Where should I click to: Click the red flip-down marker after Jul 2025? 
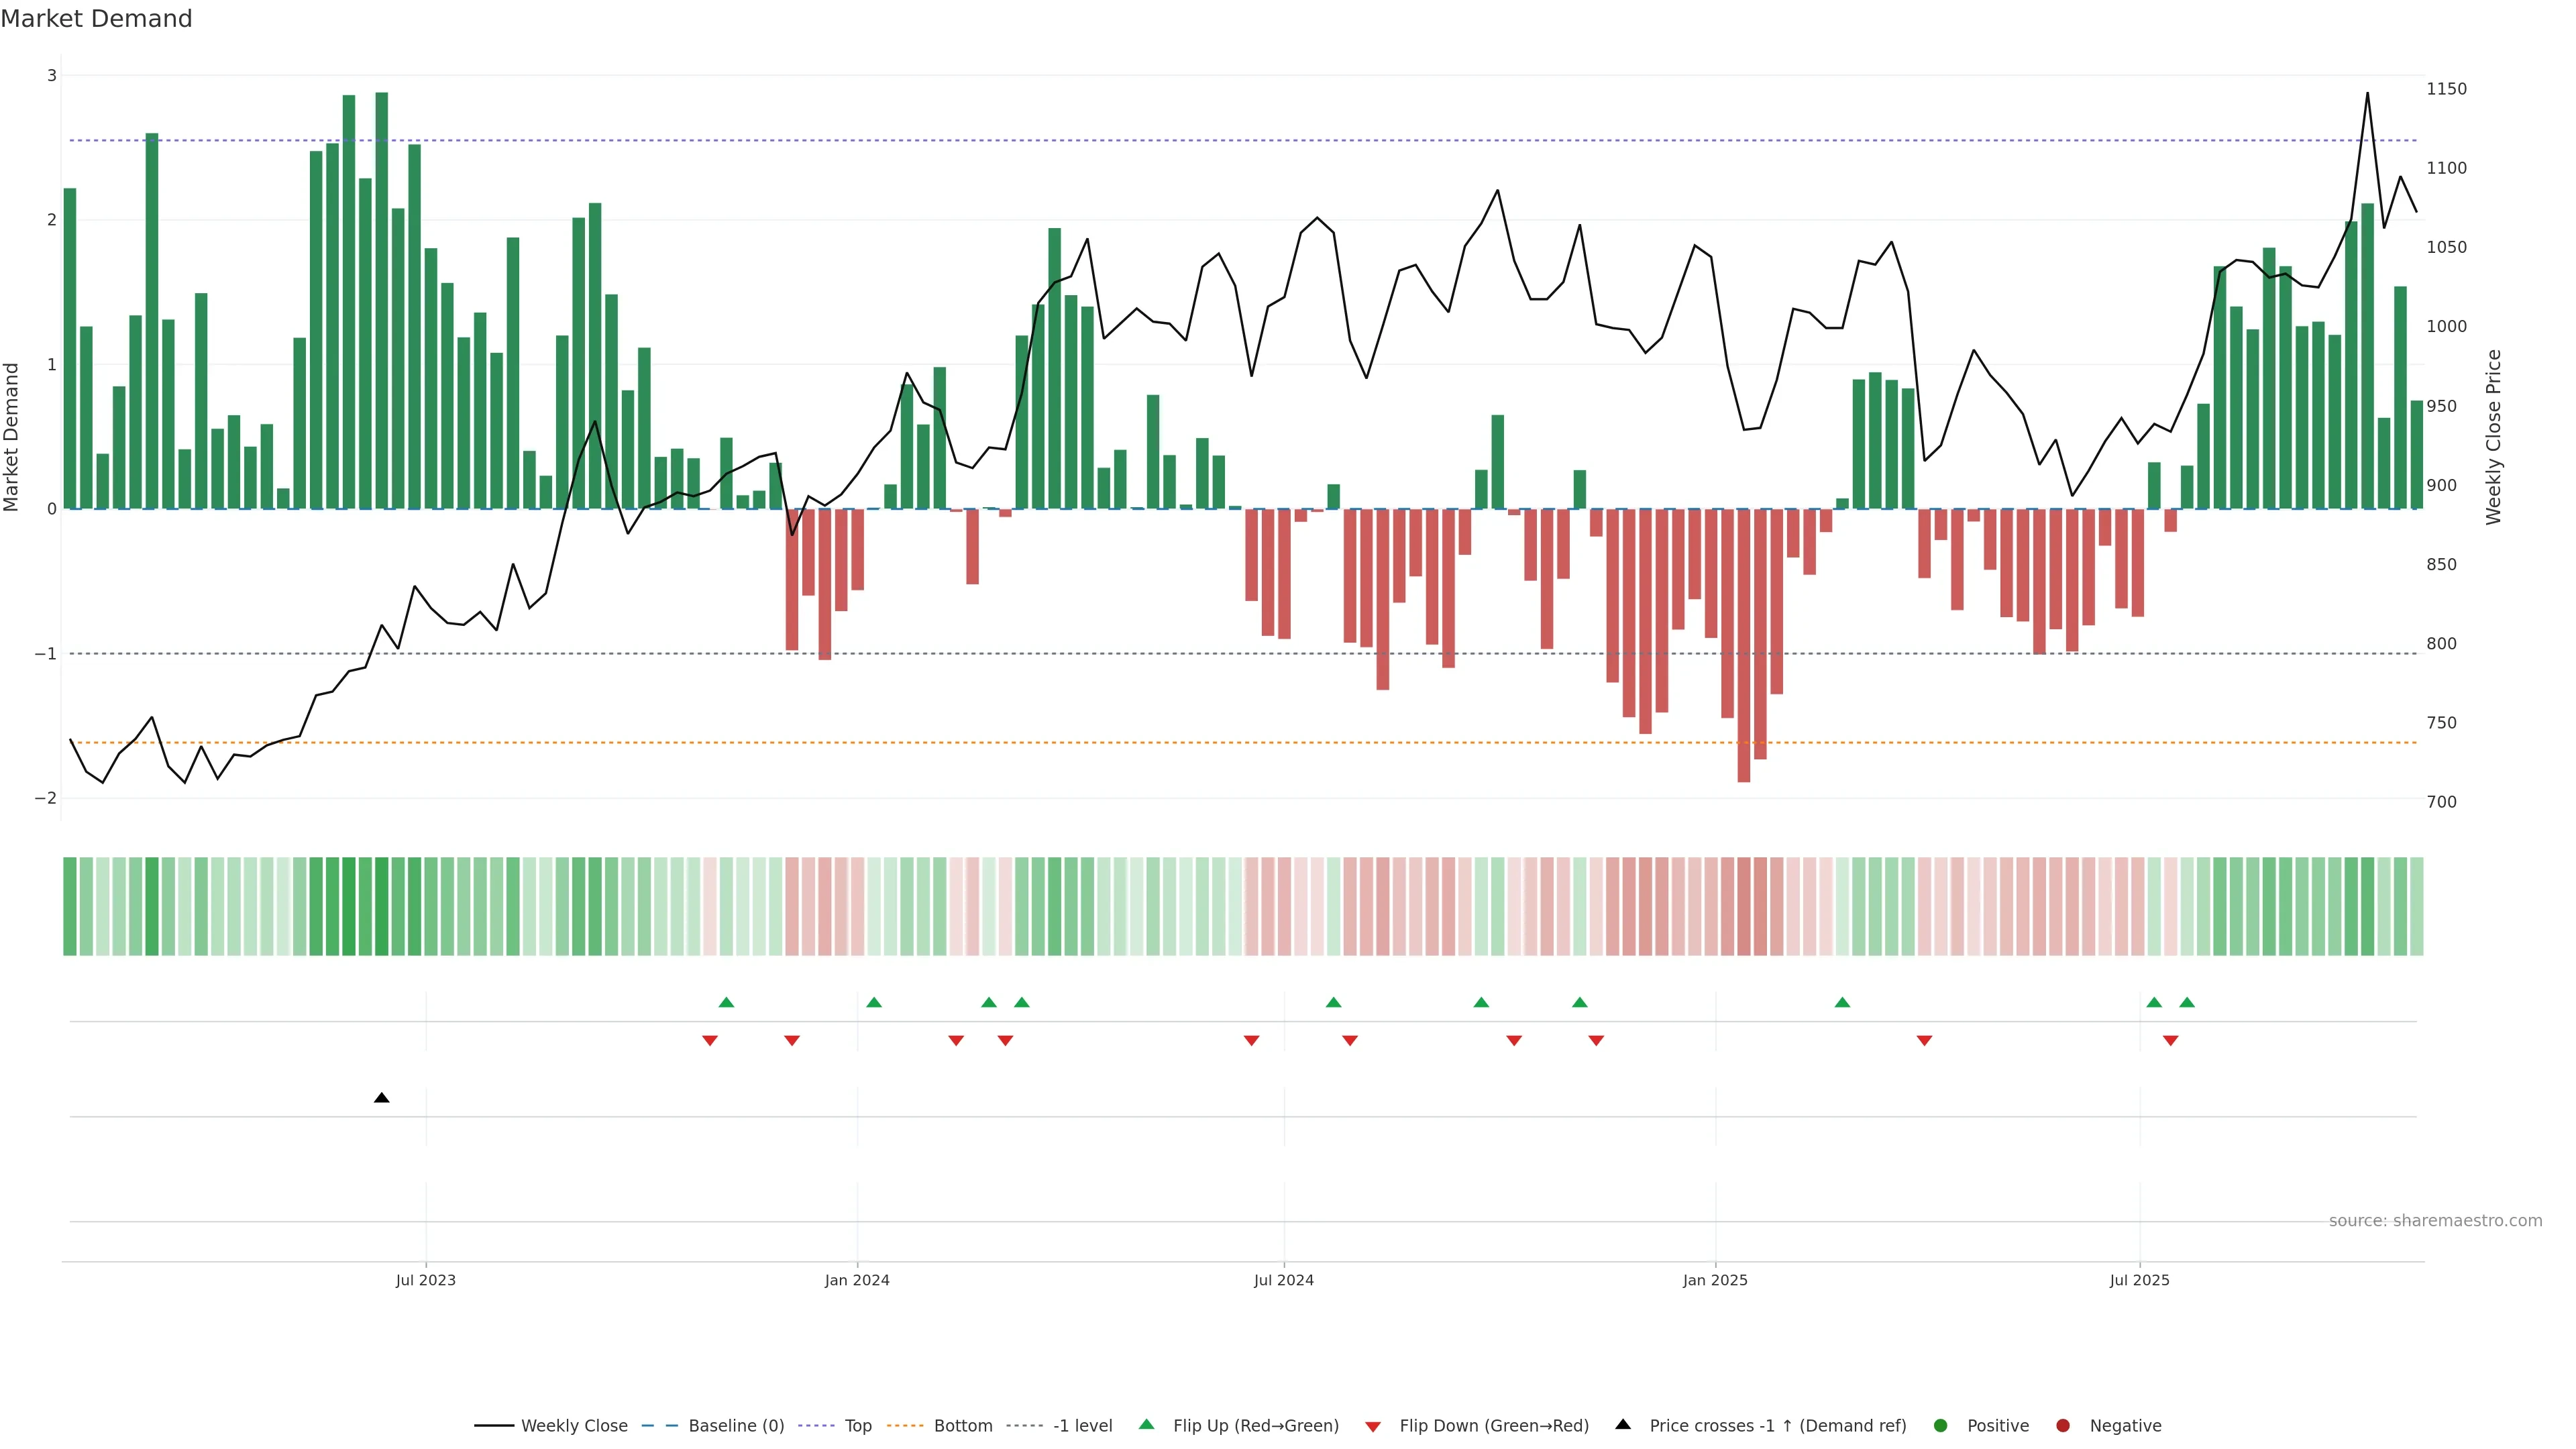(2171, 1041)
